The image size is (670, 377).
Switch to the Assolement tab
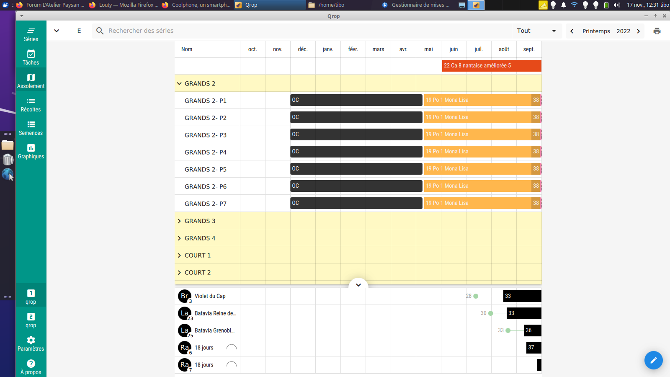(x=31, y=81)
